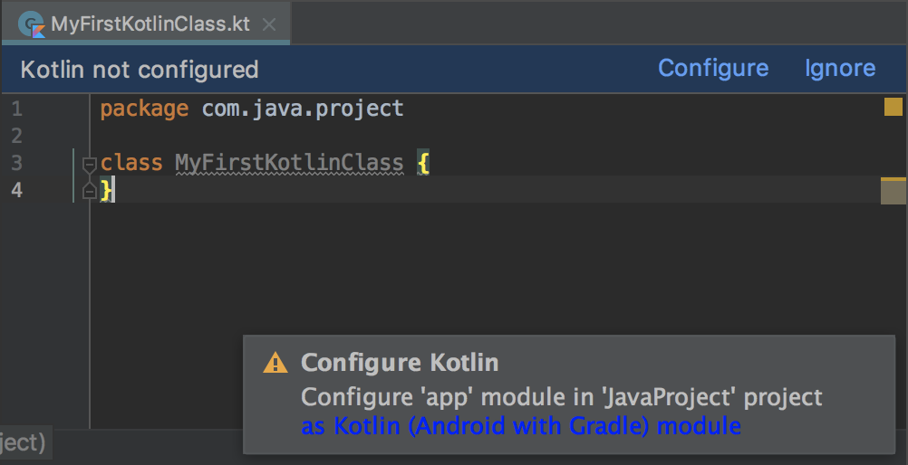
Task: Click the yellow inspection status square
Action: click(893, 109)
